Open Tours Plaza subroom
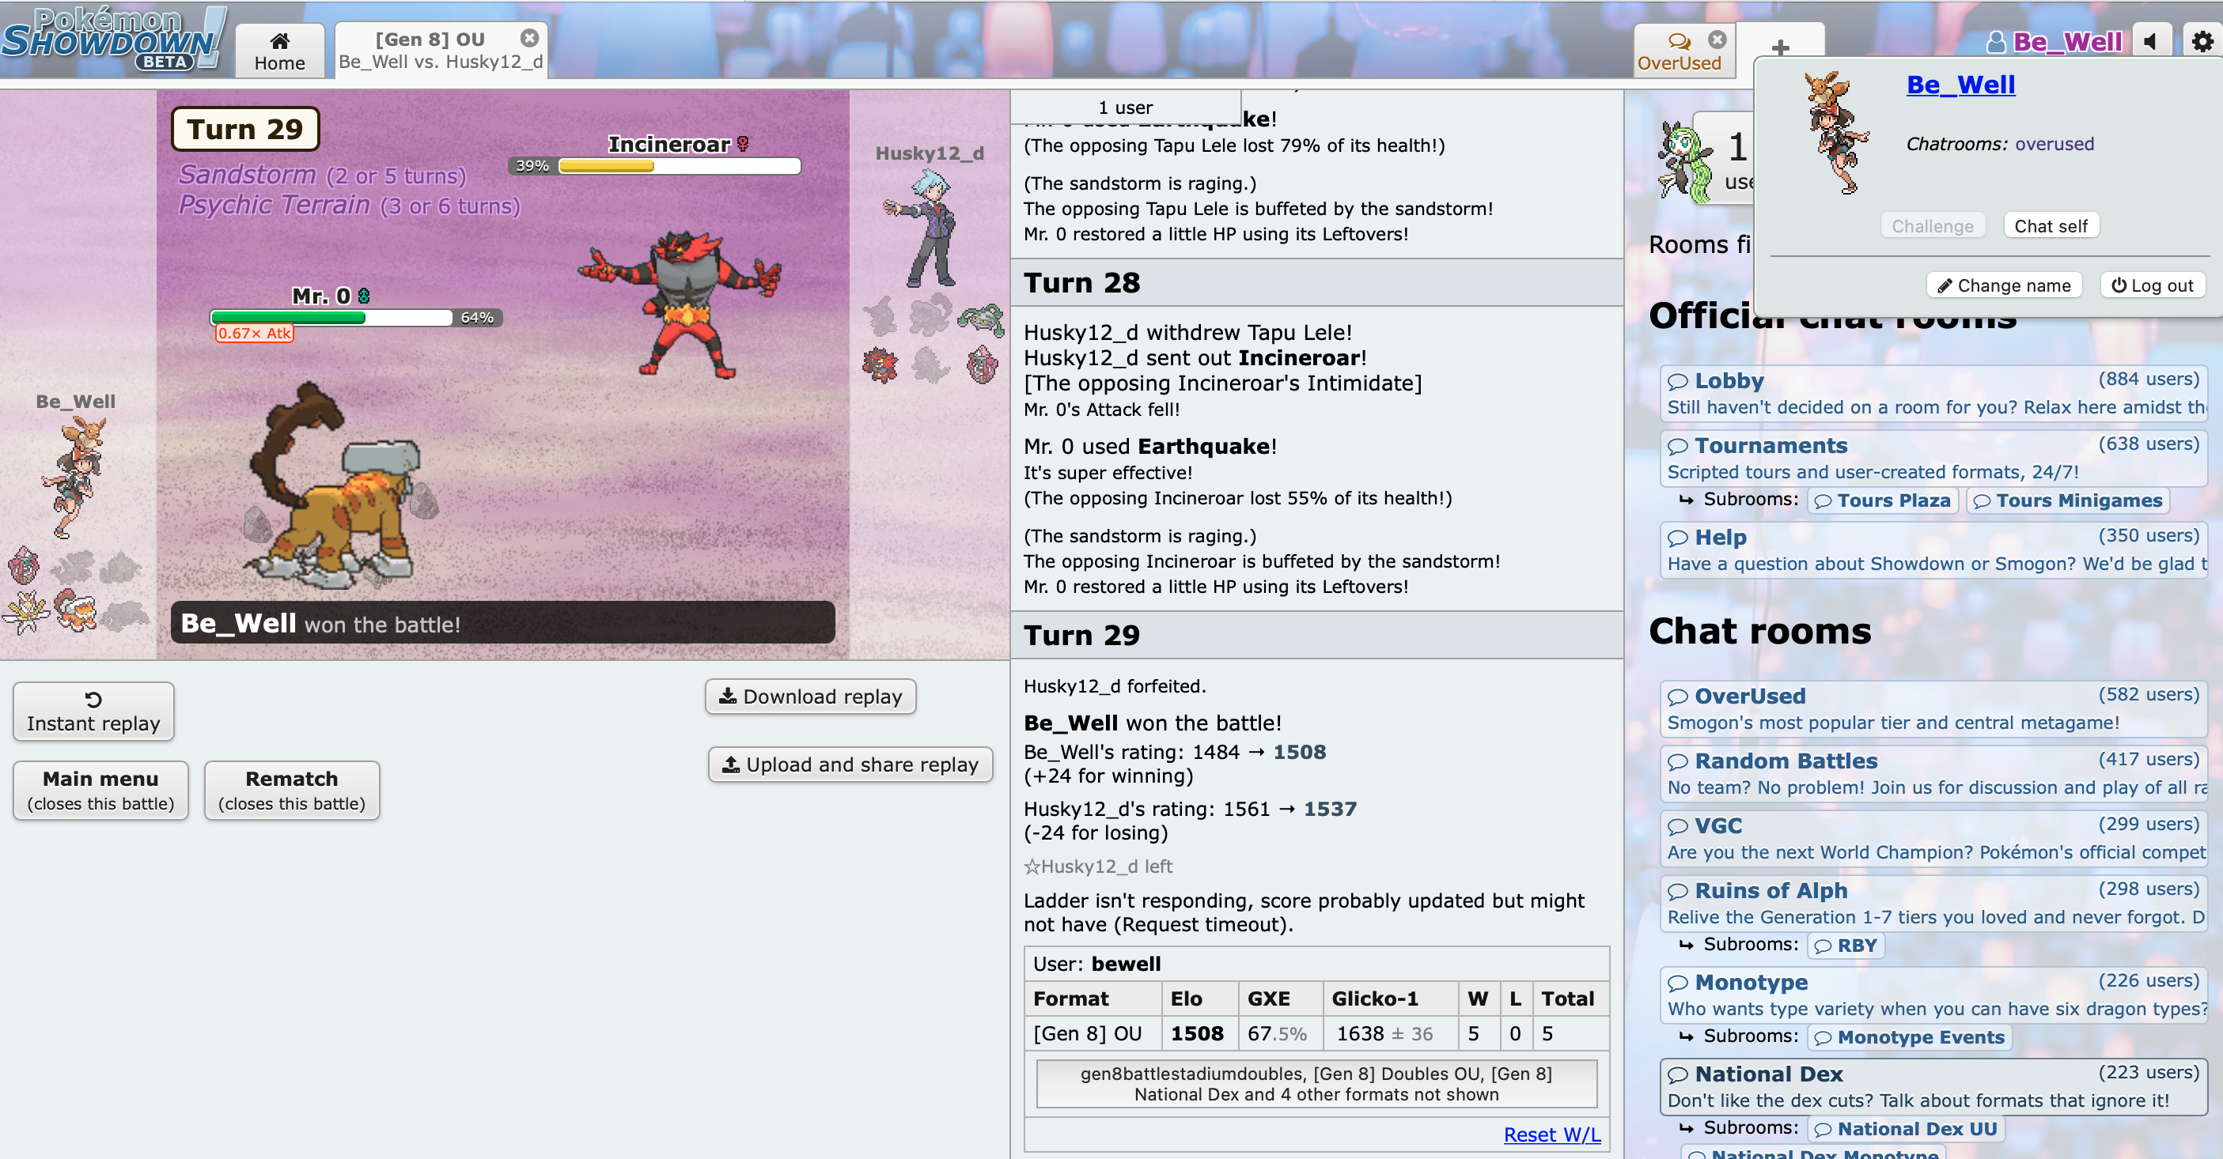 [1882, 500]
